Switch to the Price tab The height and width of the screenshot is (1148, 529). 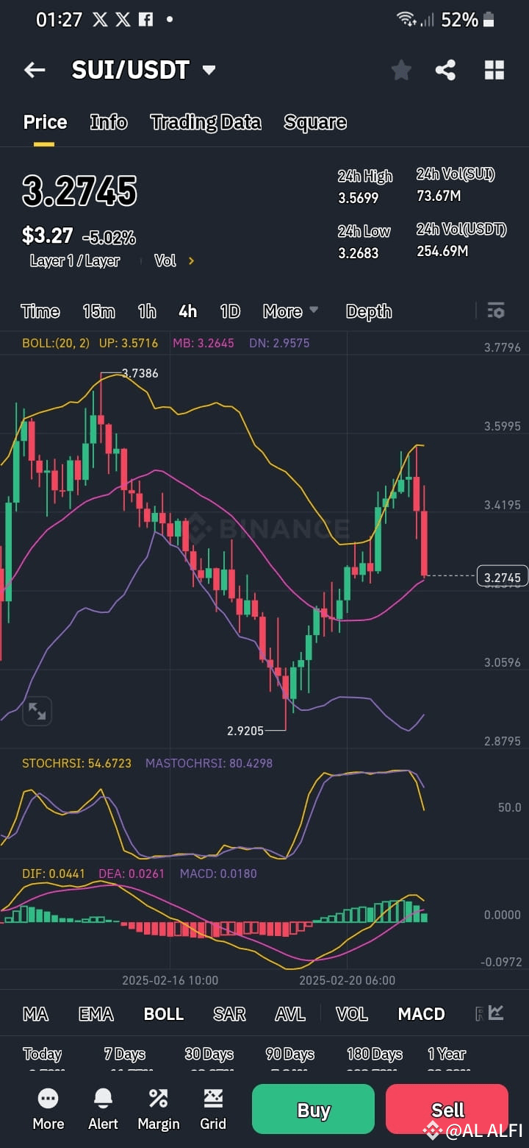coord(45,122)
